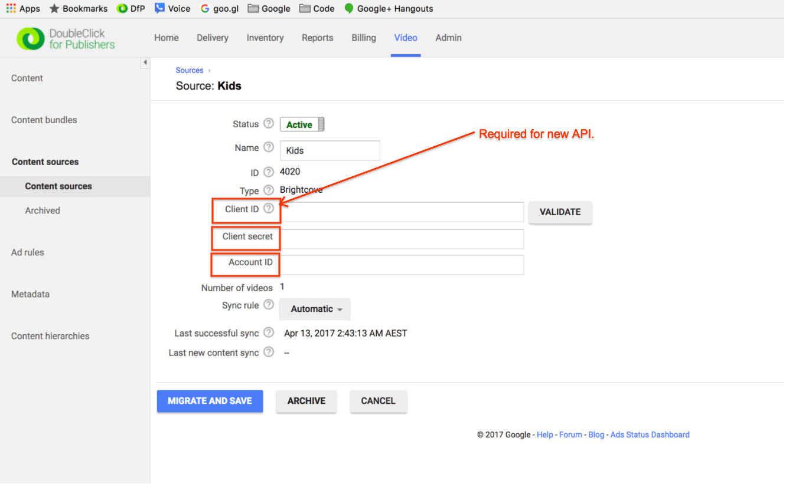The width and height of the screenshot is (786, 484).
Task: Click help icon beside Type label
Action: point(269,190)
